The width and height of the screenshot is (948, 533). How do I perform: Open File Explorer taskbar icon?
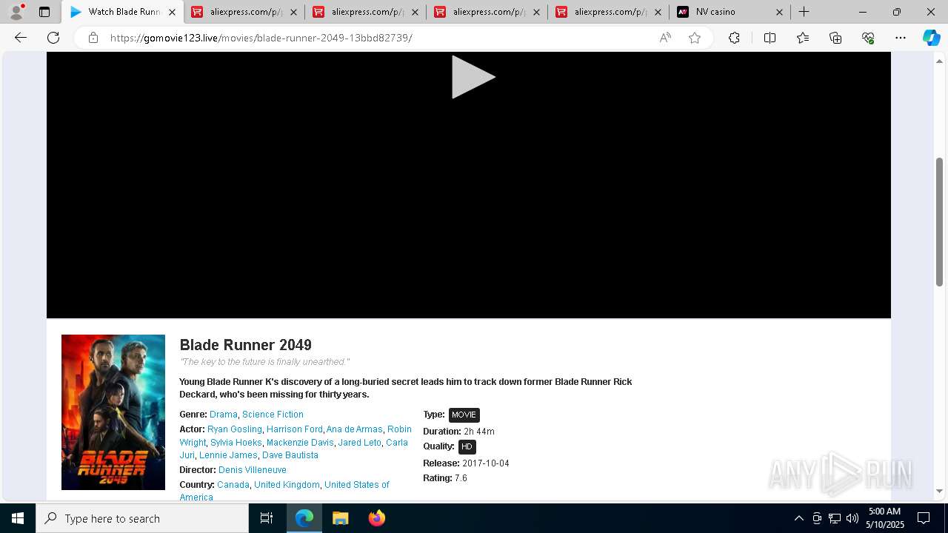(340, 518)
